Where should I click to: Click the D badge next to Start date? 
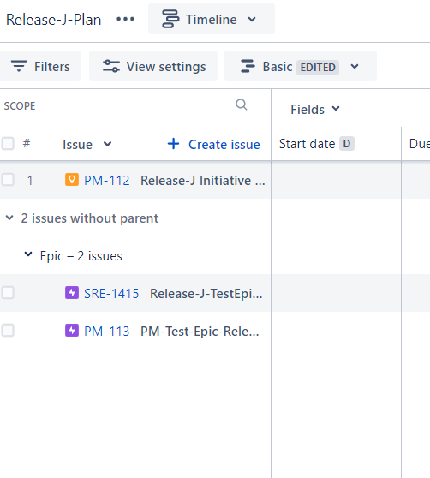coord(347,144)
